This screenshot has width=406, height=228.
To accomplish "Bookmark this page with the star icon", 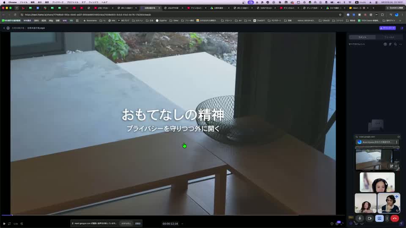I will click(340, 15).
